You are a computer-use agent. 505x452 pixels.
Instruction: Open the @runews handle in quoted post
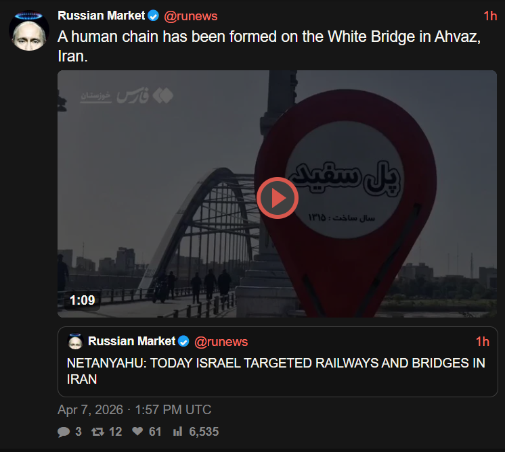click(221, 342)
